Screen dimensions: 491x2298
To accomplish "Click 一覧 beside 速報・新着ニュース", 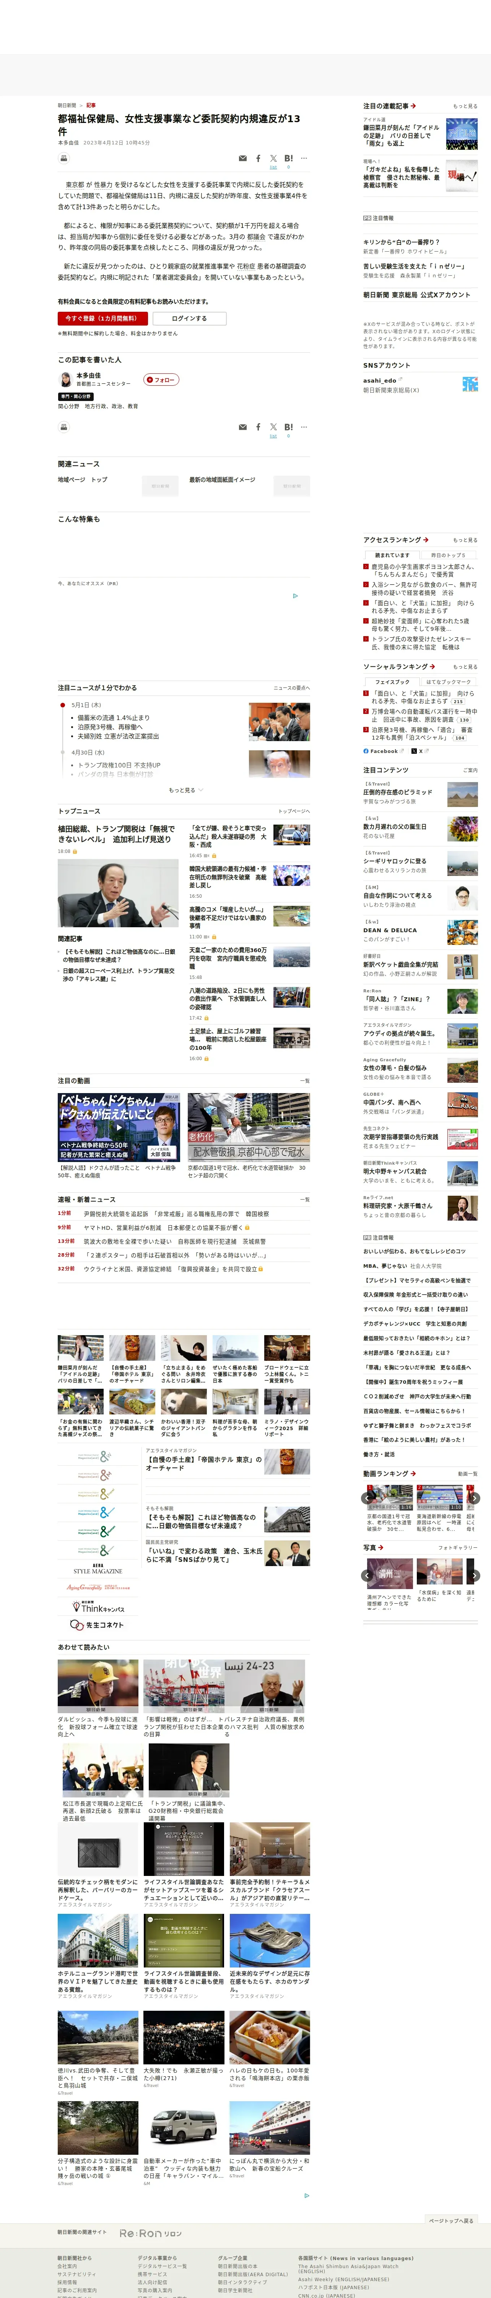I will click(x=305, y=1200).
